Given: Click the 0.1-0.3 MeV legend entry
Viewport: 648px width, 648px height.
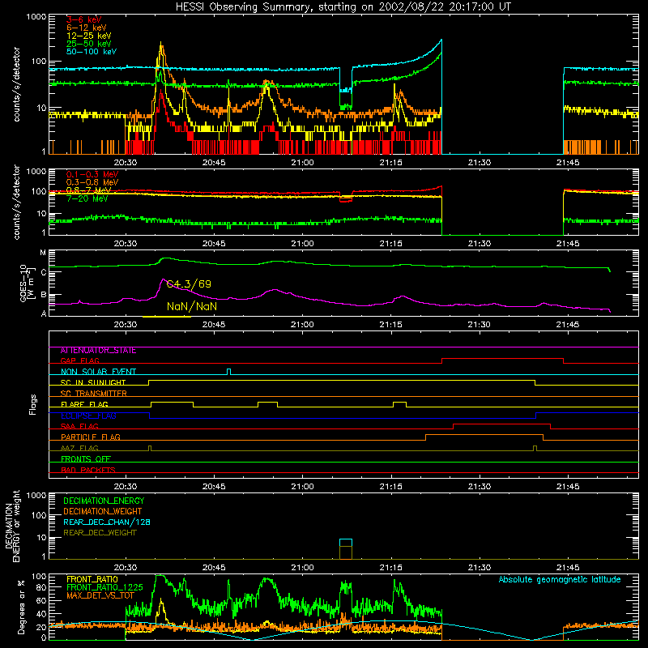Looking at the screenshot, I should click(x=92, y=174).
